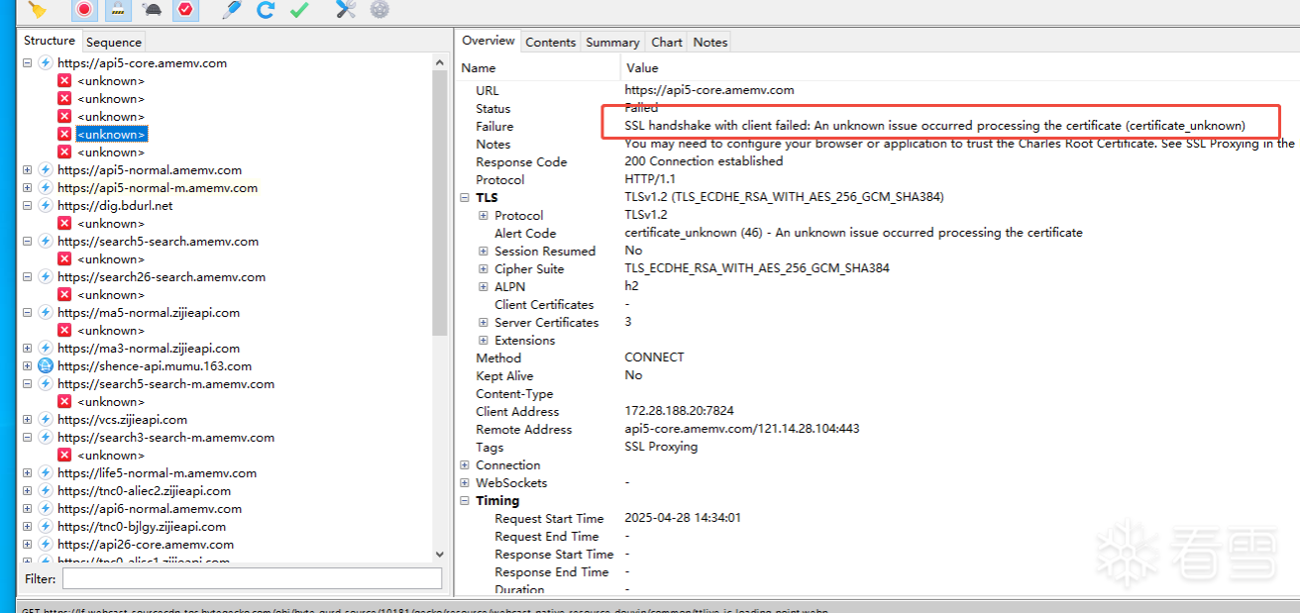Image resolution: width=1300 pixels, height=613 pixels.
Task: Click the Name column header
Action: coord(540,67)
